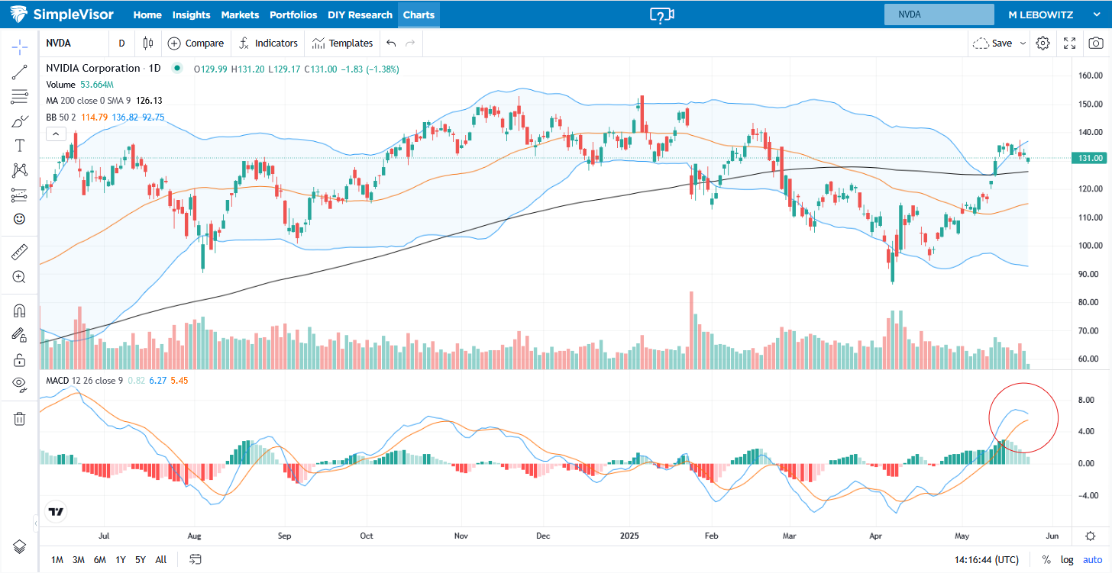Select the trend line drawing tool

point(19,72)
